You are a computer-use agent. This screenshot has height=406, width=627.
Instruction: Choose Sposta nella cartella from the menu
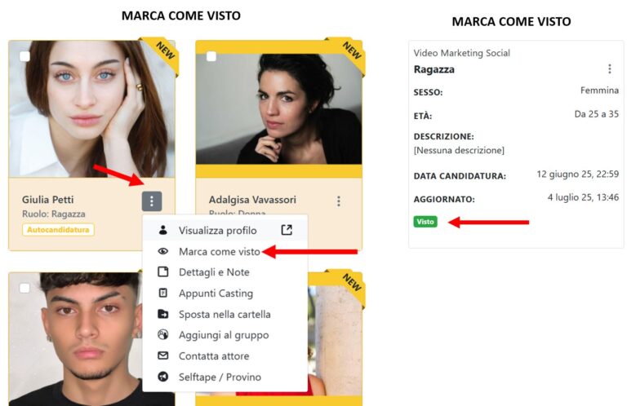coord(225,314)
